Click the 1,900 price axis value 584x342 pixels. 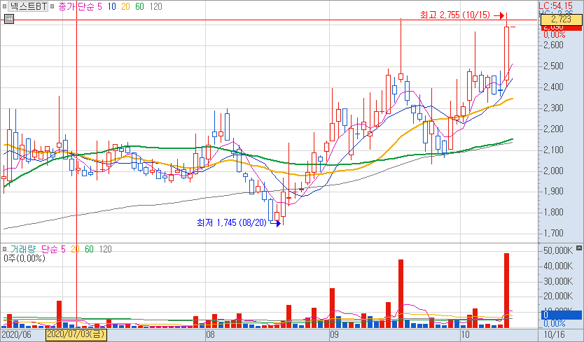tap(553, 191)
